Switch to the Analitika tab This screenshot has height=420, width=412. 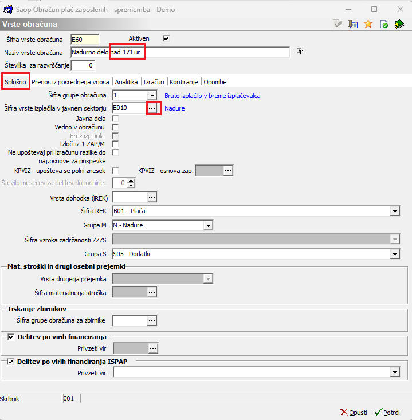[x=126, y=82]
